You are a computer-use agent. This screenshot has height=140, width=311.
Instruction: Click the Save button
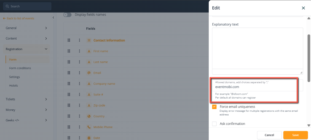point(295,135)
